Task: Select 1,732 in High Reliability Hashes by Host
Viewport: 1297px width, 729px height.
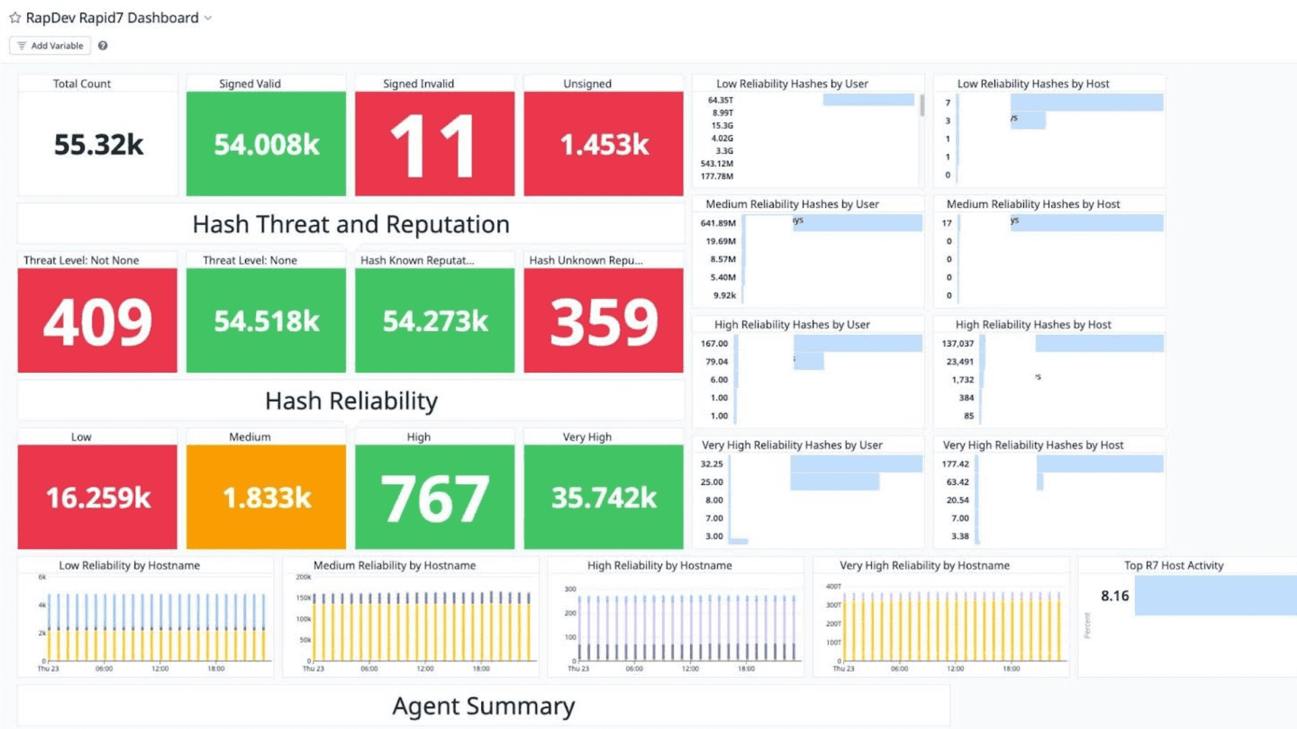Action: 963,380
